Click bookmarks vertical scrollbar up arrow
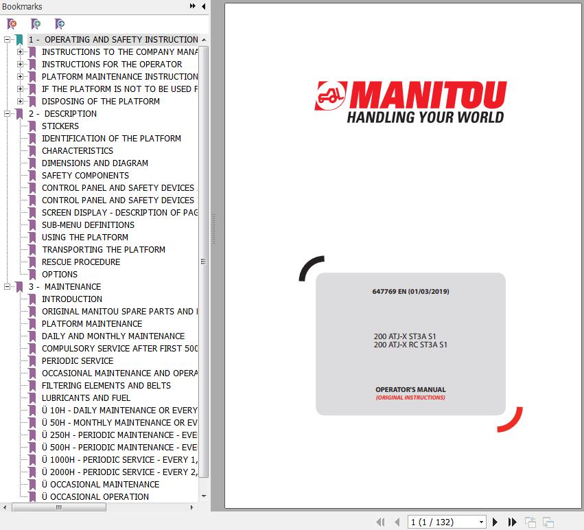Image resolution: width=584 pixels, height=530 pixels. coord(204,40)
